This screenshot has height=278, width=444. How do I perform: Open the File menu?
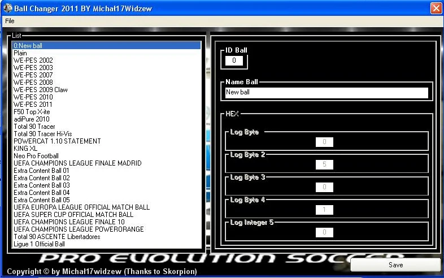10,21
